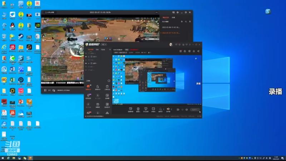
Task: Click the lock icon above the preview
Action: 185,51
